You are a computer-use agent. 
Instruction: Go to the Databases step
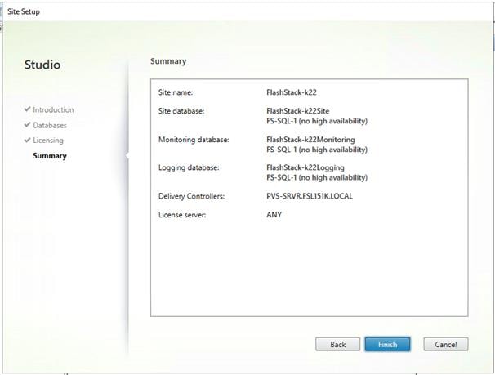[50, 125]
